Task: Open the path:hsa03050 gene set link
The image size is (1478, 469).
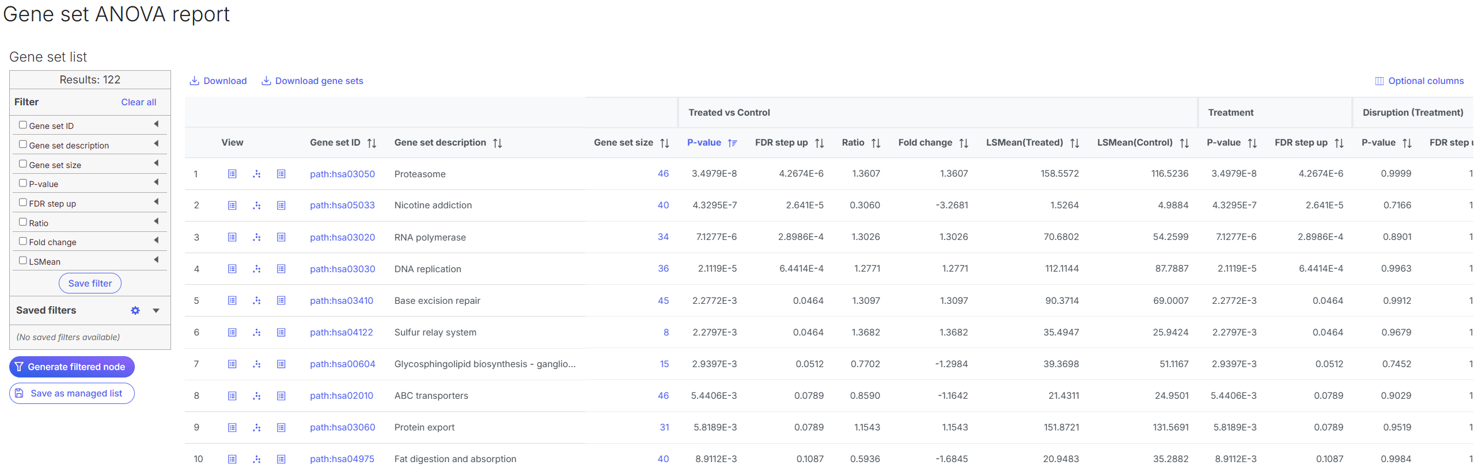Action: click(x=342, y=174)
